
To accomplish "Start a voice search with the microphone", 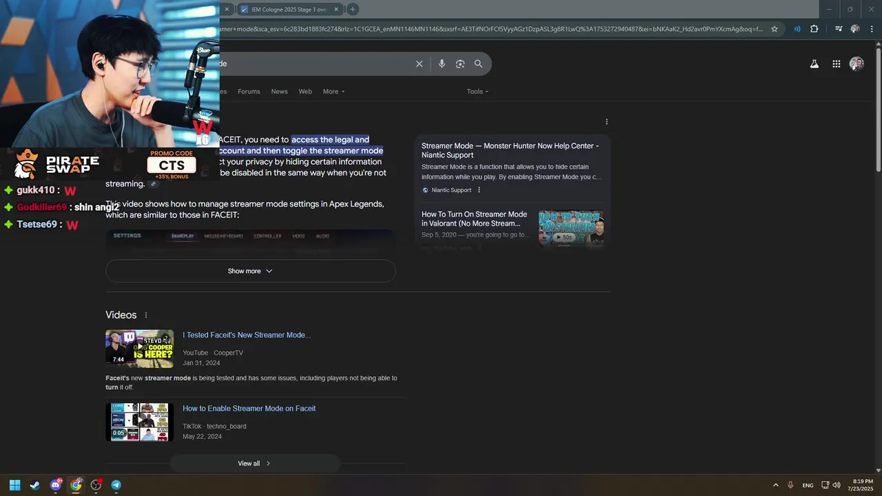I will tap(442, 64).
